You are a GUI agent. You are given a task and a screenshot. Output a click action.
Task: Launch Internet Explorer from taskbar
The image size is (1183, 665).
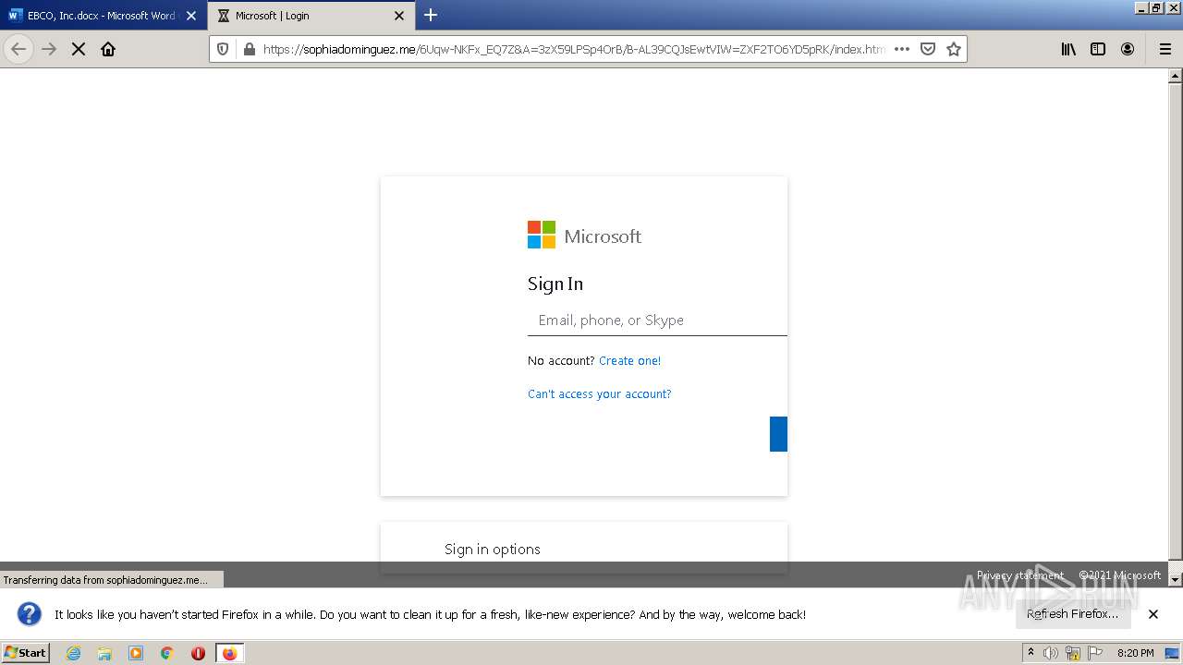[73, 653]
